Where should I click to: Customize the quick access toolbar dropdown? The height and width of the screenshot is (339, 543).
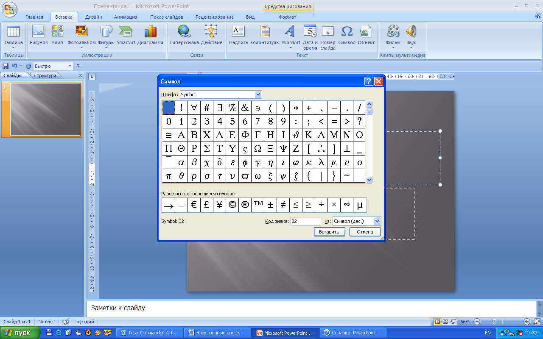tap(78, 66)
